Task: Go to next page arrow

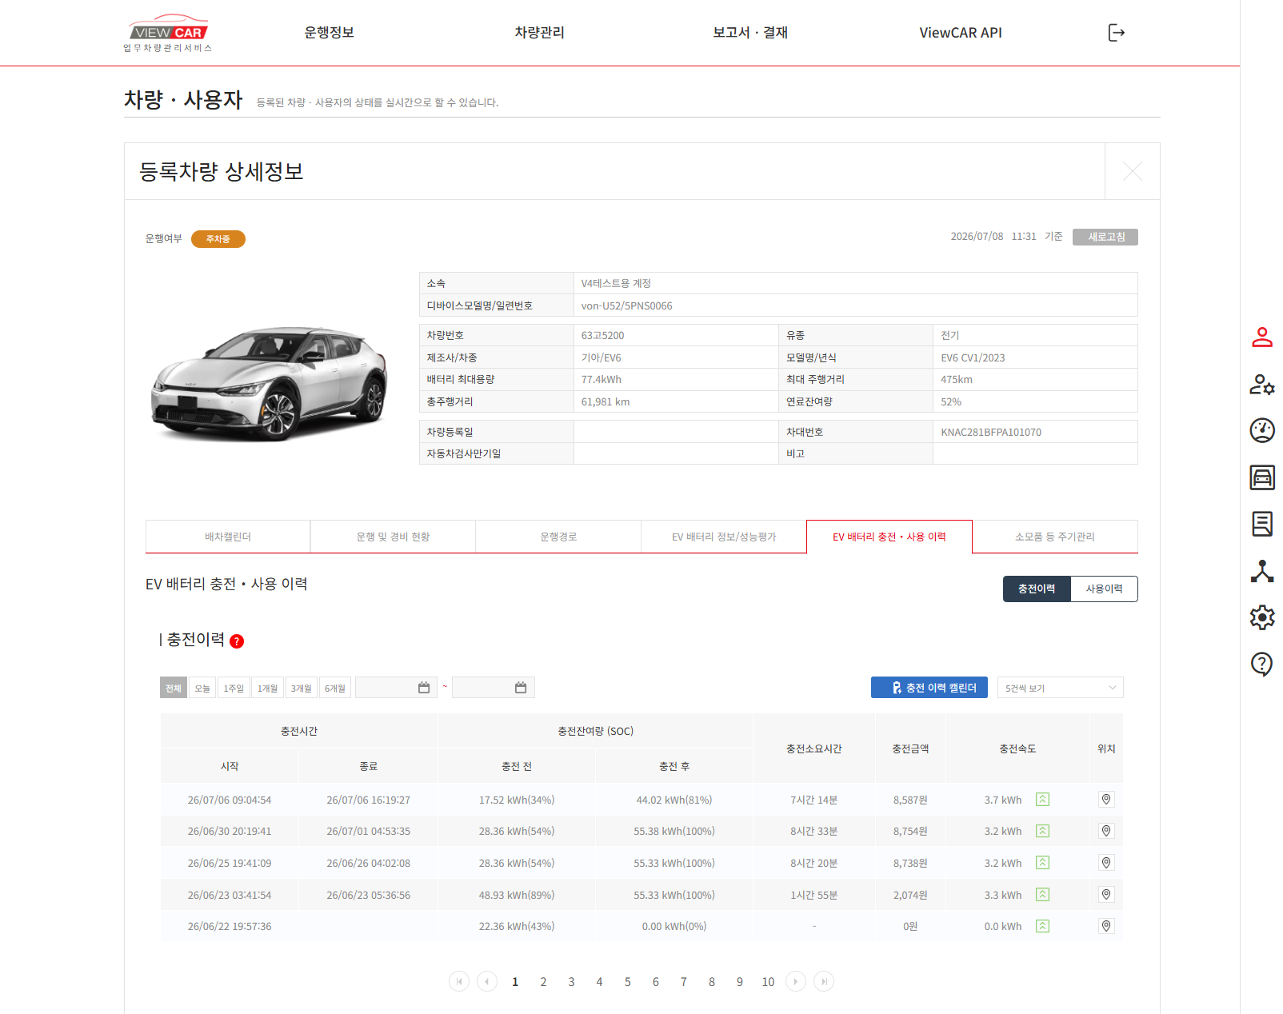Action: click(x=796, y=981)
